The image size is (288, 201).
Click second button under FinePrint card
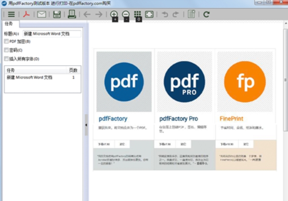point(246,144)
